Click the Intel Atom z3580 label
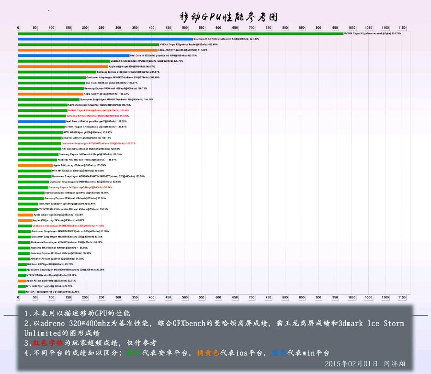This screenshot has height=374, width=431. click(112, 83)
